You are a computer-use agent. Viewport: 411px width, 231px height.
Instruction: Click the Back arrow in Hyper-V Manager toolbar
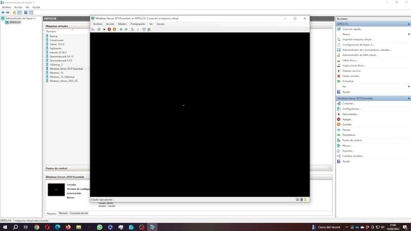(3, 13)
